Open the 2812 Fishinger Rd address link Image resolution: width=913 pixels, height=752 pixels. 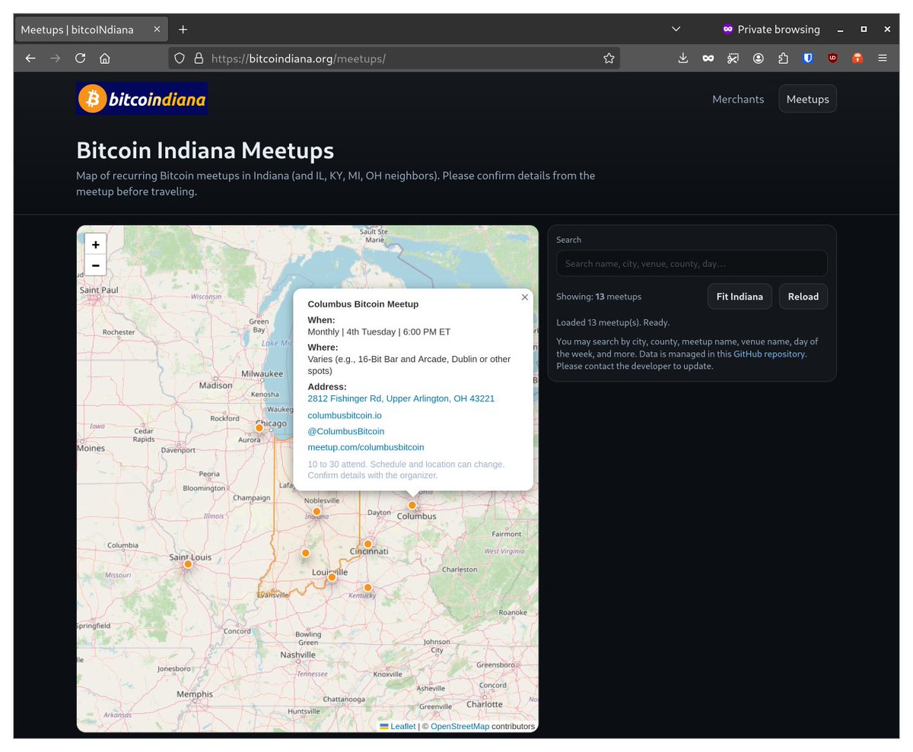click(401, 398)
